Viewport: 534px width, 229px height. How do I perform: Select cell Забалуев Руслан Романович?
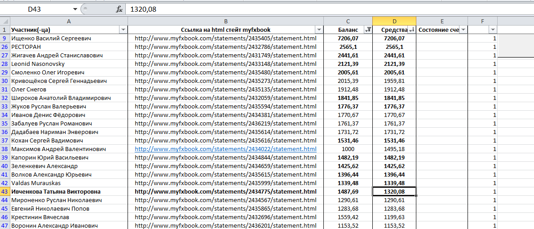[69, 123]
